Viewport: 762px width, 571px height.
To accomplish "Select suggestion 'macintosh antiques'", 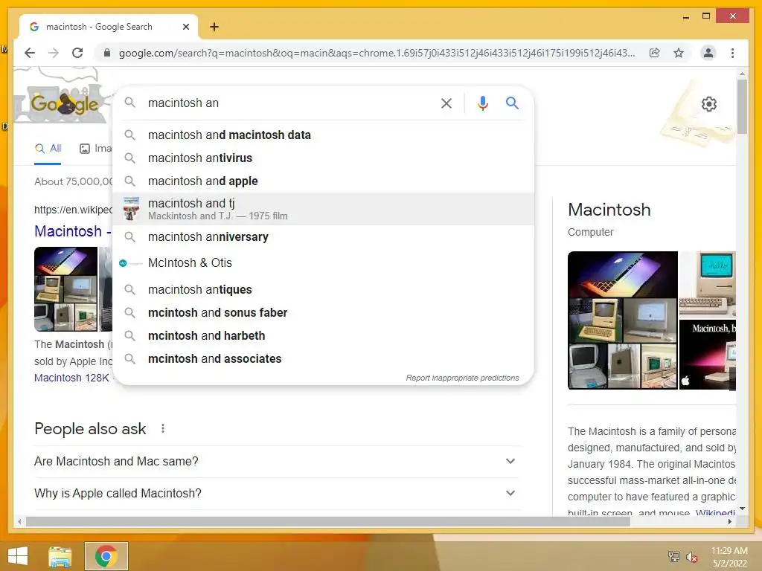I will pos(323,289).
